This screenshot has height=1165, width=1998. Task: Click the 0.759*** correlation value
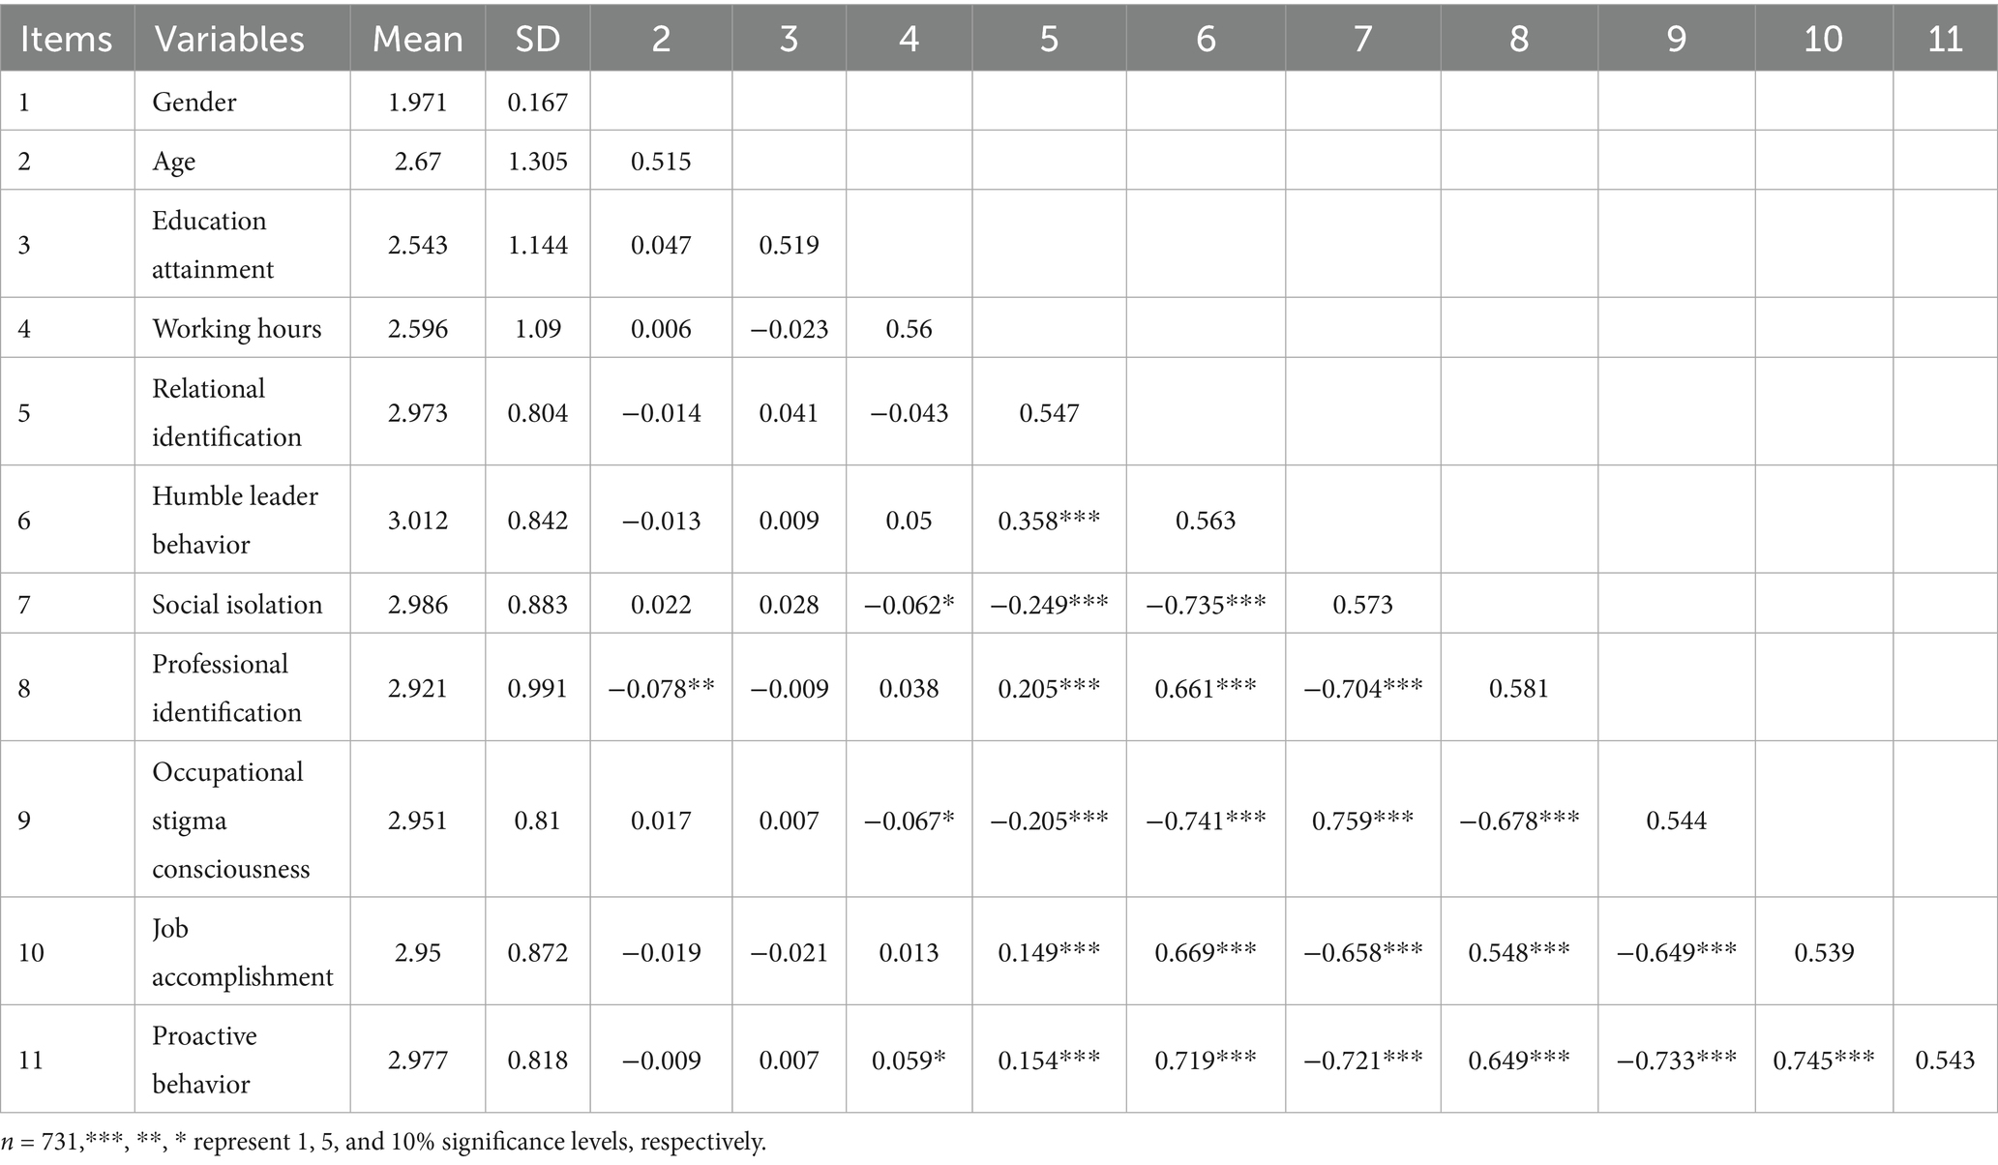tap(1362, 821)
